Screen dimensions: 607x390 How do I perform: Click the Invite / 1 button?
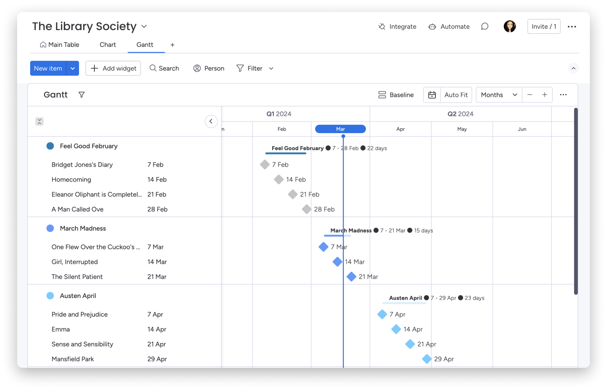coord(544,26)
